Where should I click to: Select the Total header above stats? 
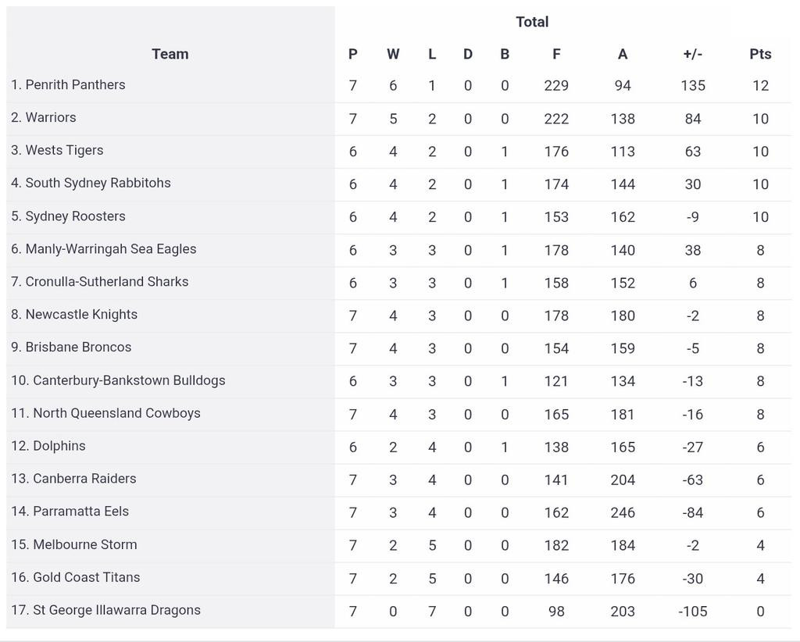532,21
